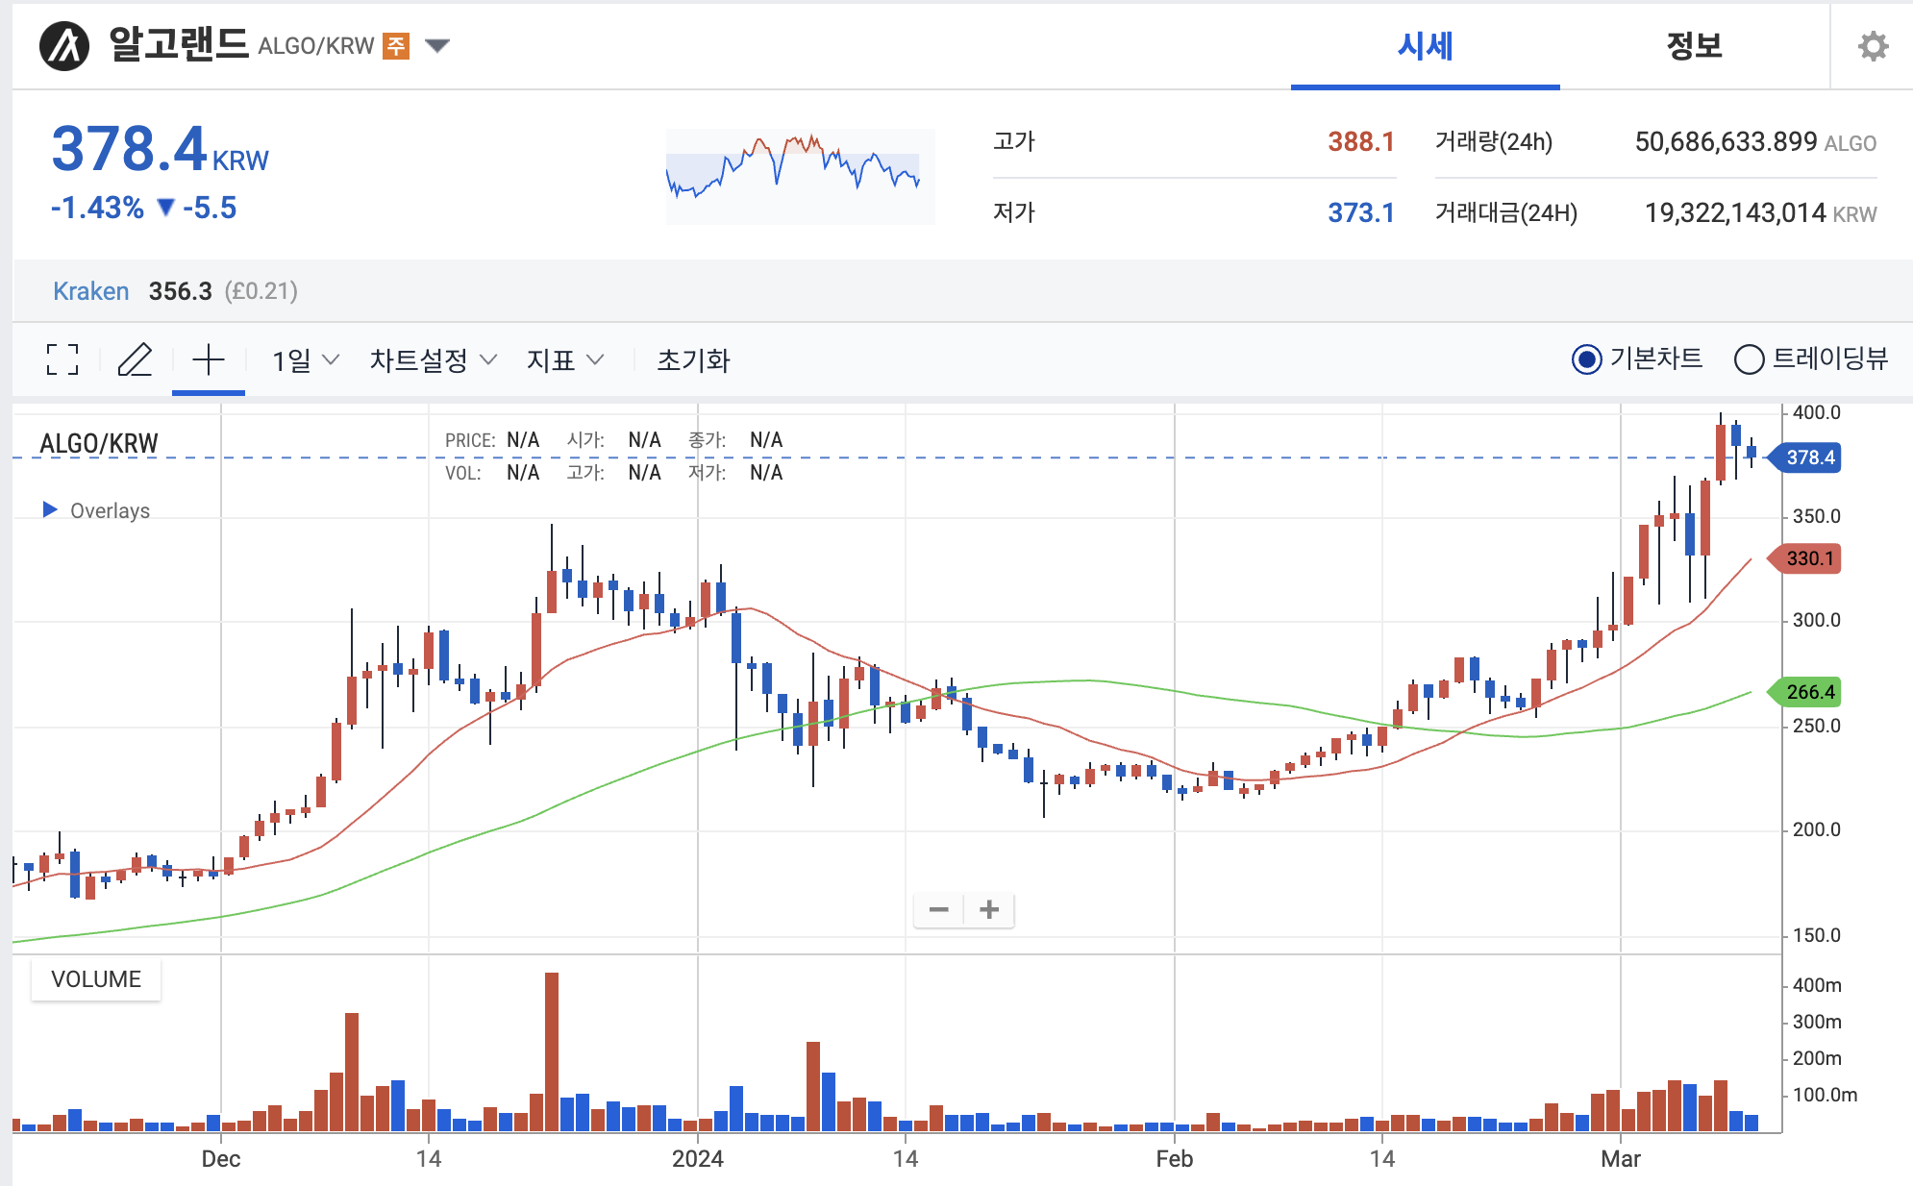Click the Algorand coin logo
This screenshot has width=1913, height=1186.
[64, 46]
